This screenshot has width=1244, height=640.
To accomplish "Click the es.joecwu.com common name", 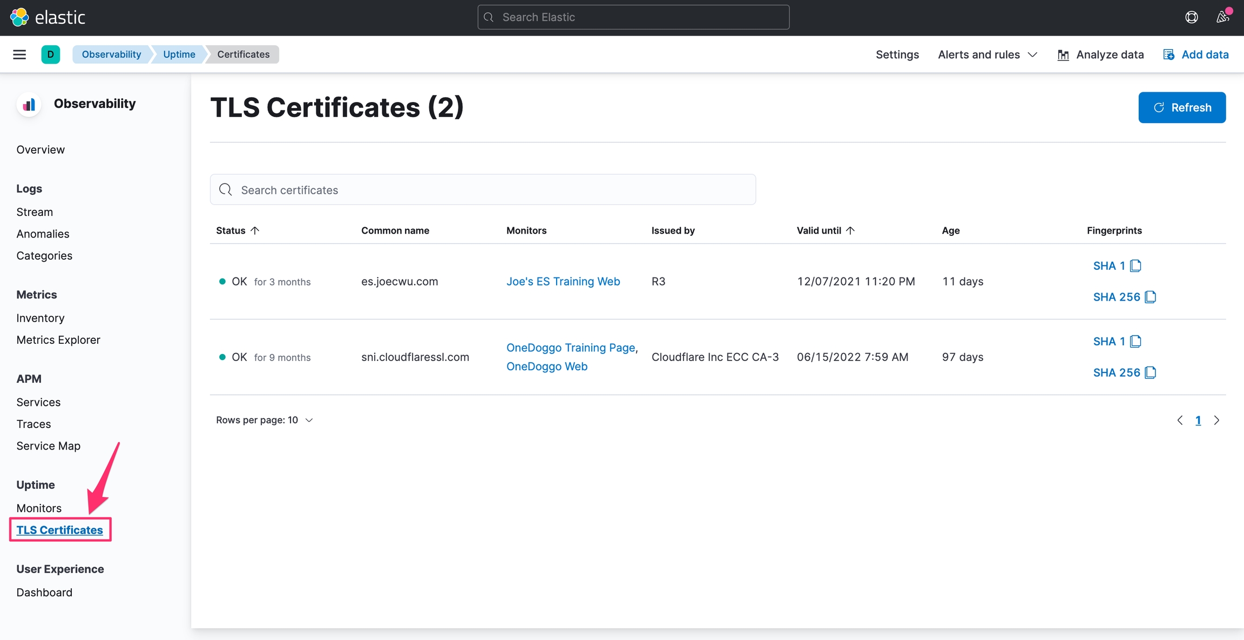I will (x=400, y=282).
